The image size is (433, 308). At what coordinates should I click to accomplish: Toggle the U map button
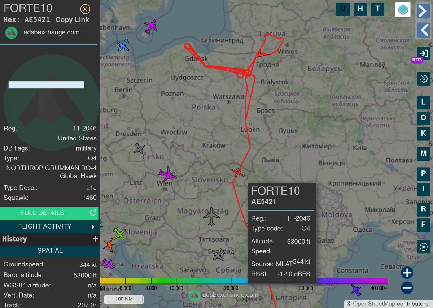[x=343, y=9]
